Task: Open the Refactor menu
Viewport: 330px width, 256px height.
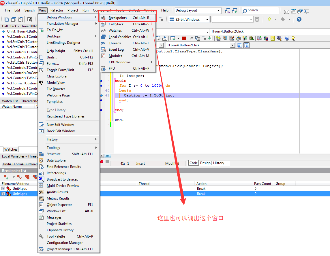Action: tap(57, 10)
